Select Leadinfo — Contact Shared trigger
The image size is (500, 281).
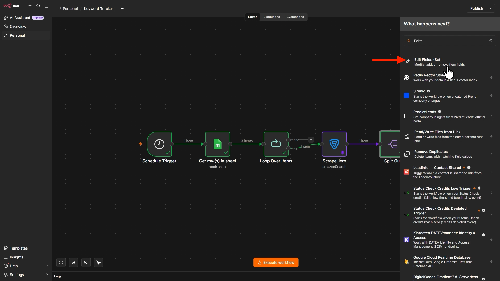point(450,172)
